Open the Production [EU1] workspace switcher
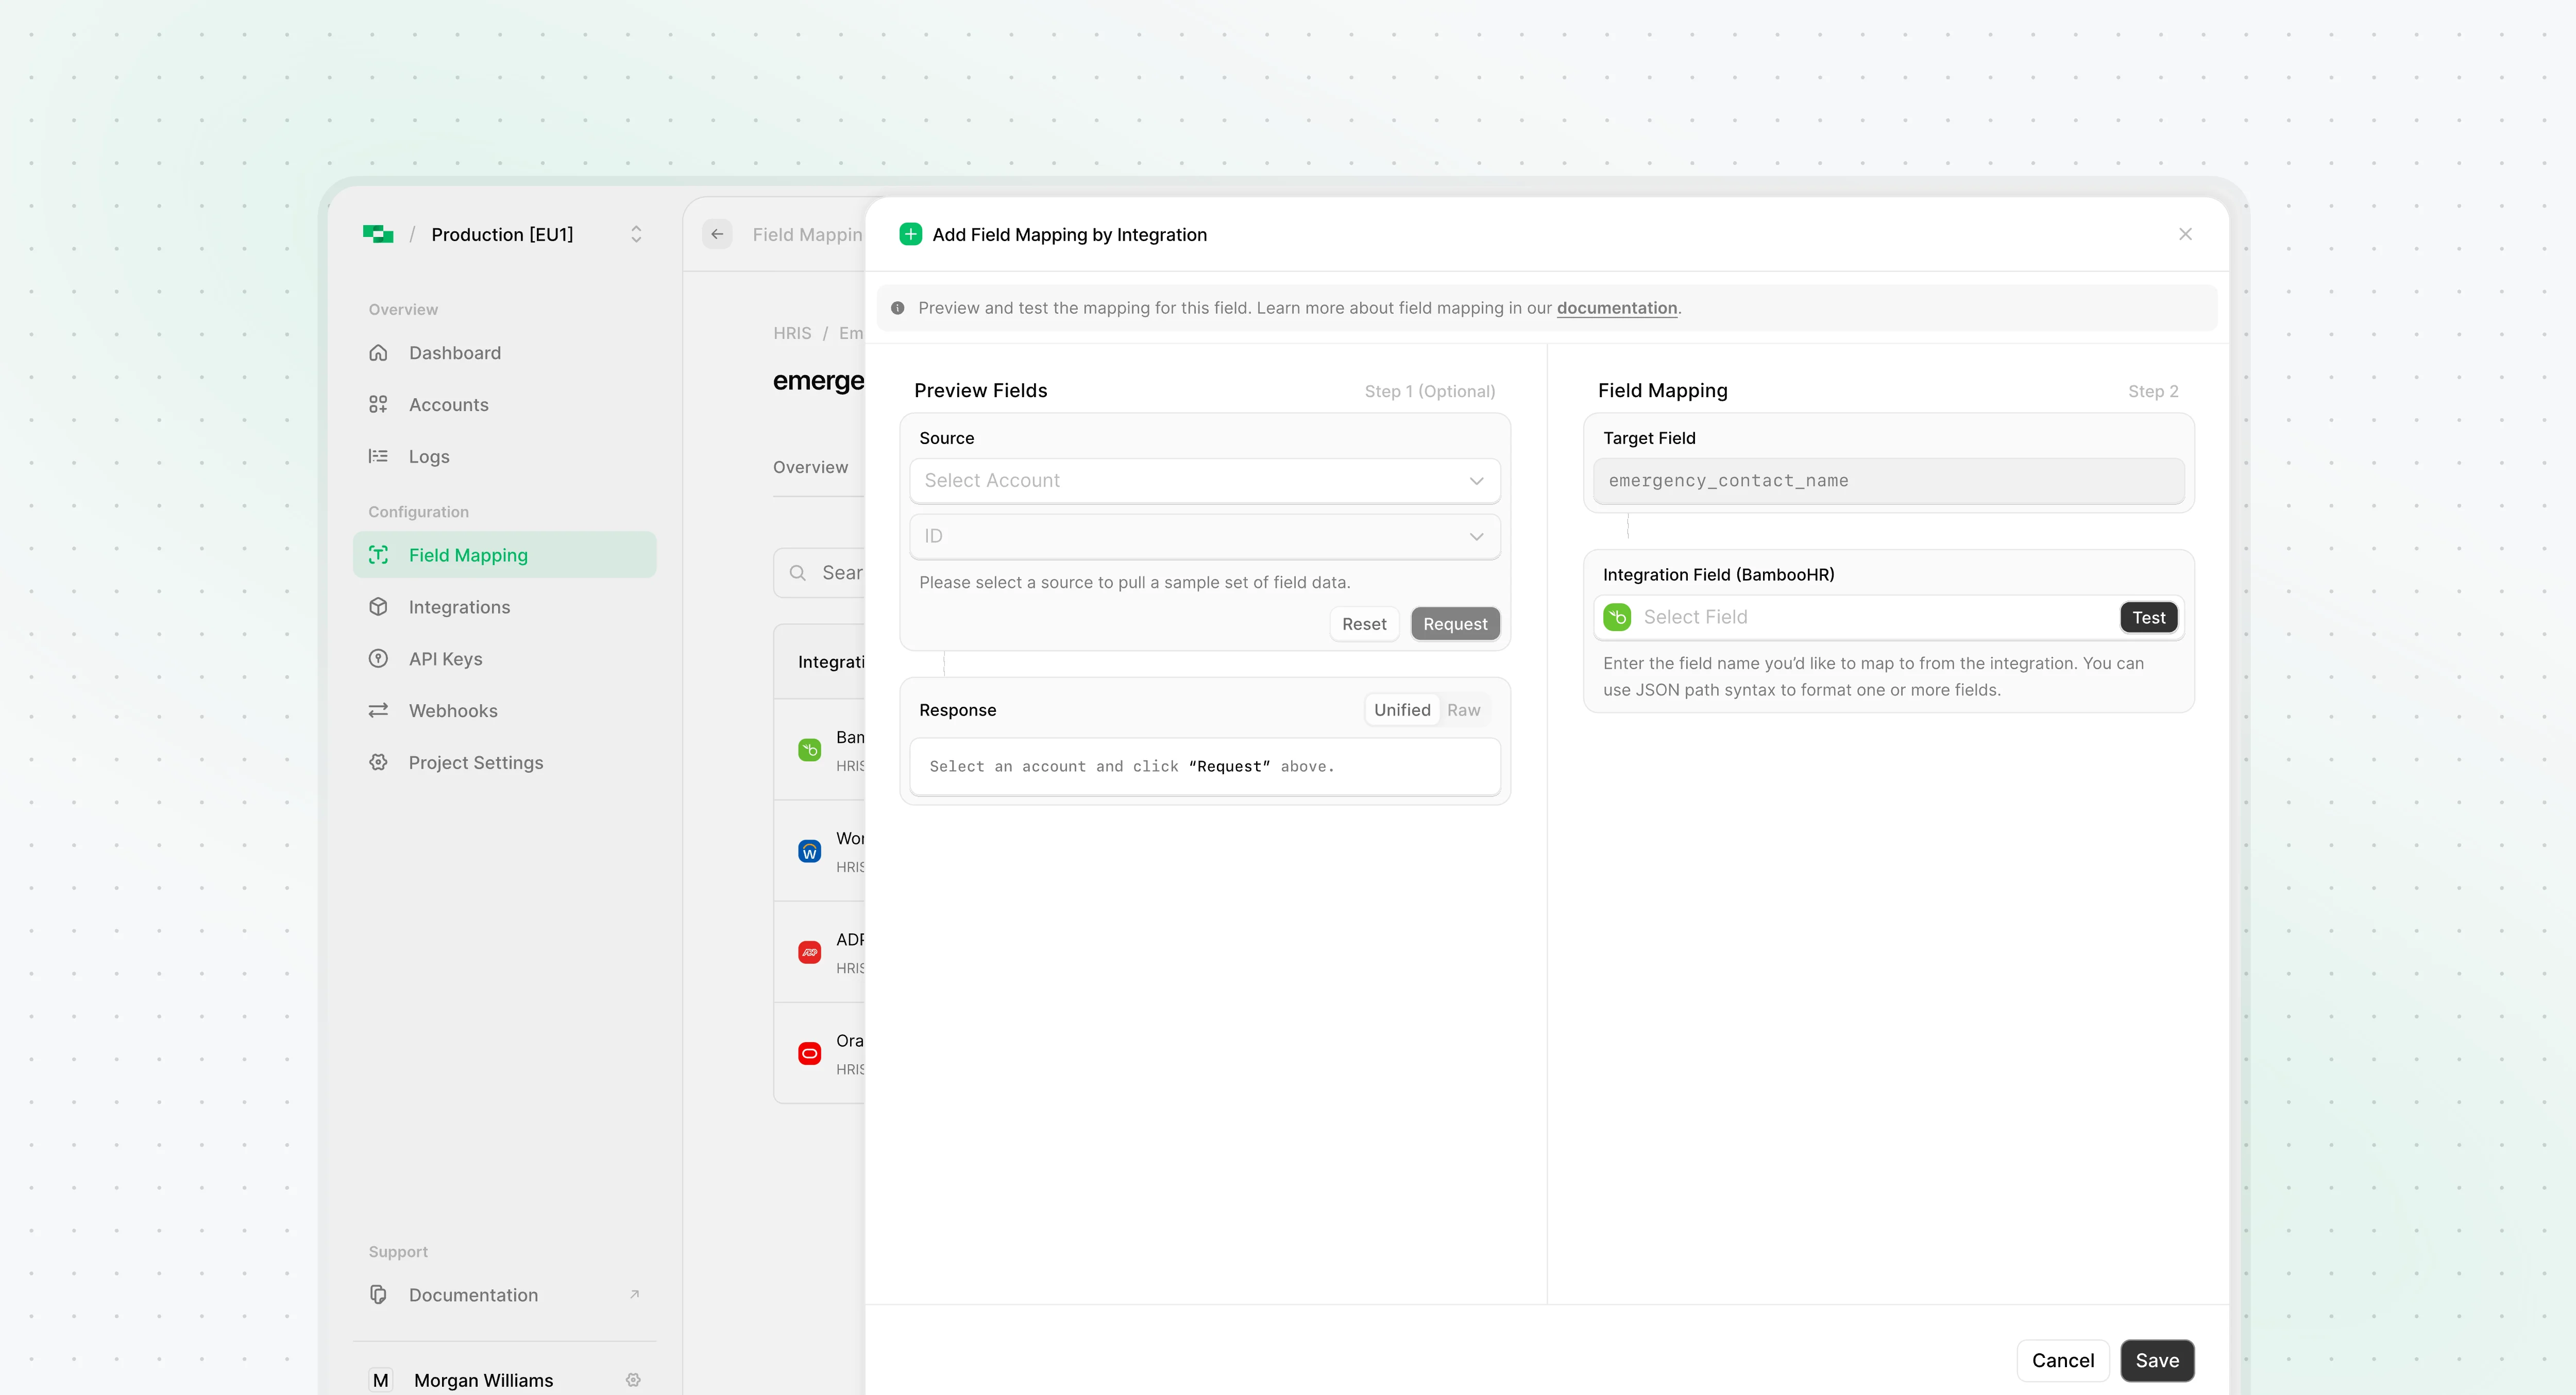Image resolution: width=2576 pixels, height=1395 pixels. [636, 233]
